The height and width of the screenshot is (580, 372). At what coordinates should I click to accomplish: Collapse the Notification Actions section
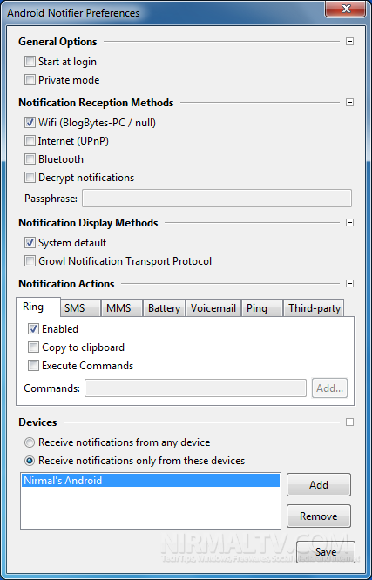click(x=349, y=284)
